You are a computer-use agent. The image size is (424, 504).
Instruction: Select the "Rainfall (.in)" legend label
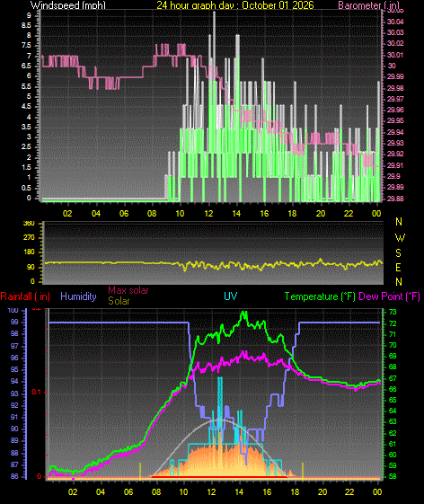click(x=25, y=296)
